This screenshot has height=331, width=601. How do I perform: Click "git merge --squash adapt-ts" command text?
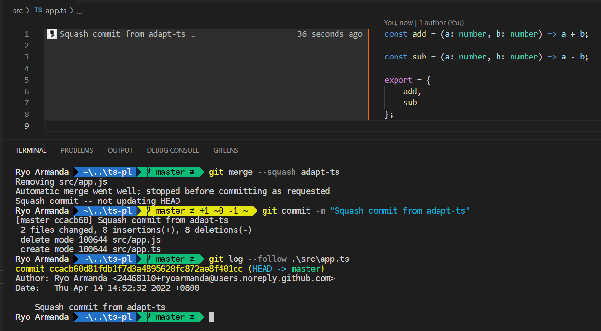click(274, 172)
